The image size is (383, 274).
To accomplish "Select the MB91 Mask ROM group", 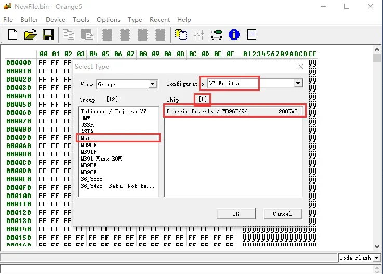I will tap(118, 159).
